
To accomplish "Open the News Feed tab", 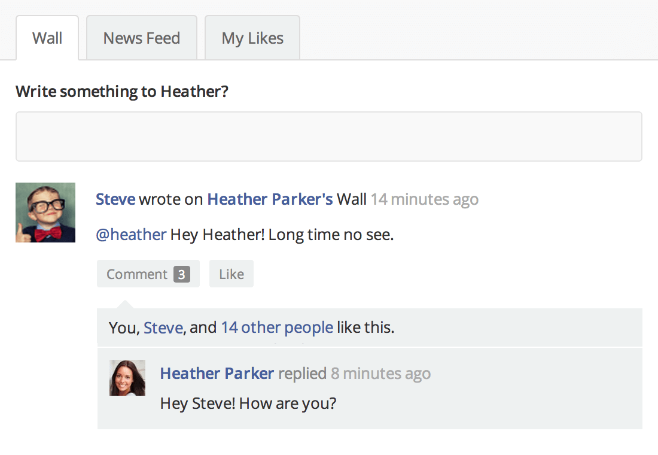I will click(x=142, y=38).
